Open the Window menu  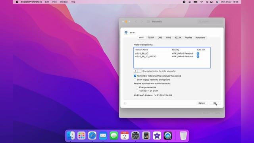[x=64, y=2]
